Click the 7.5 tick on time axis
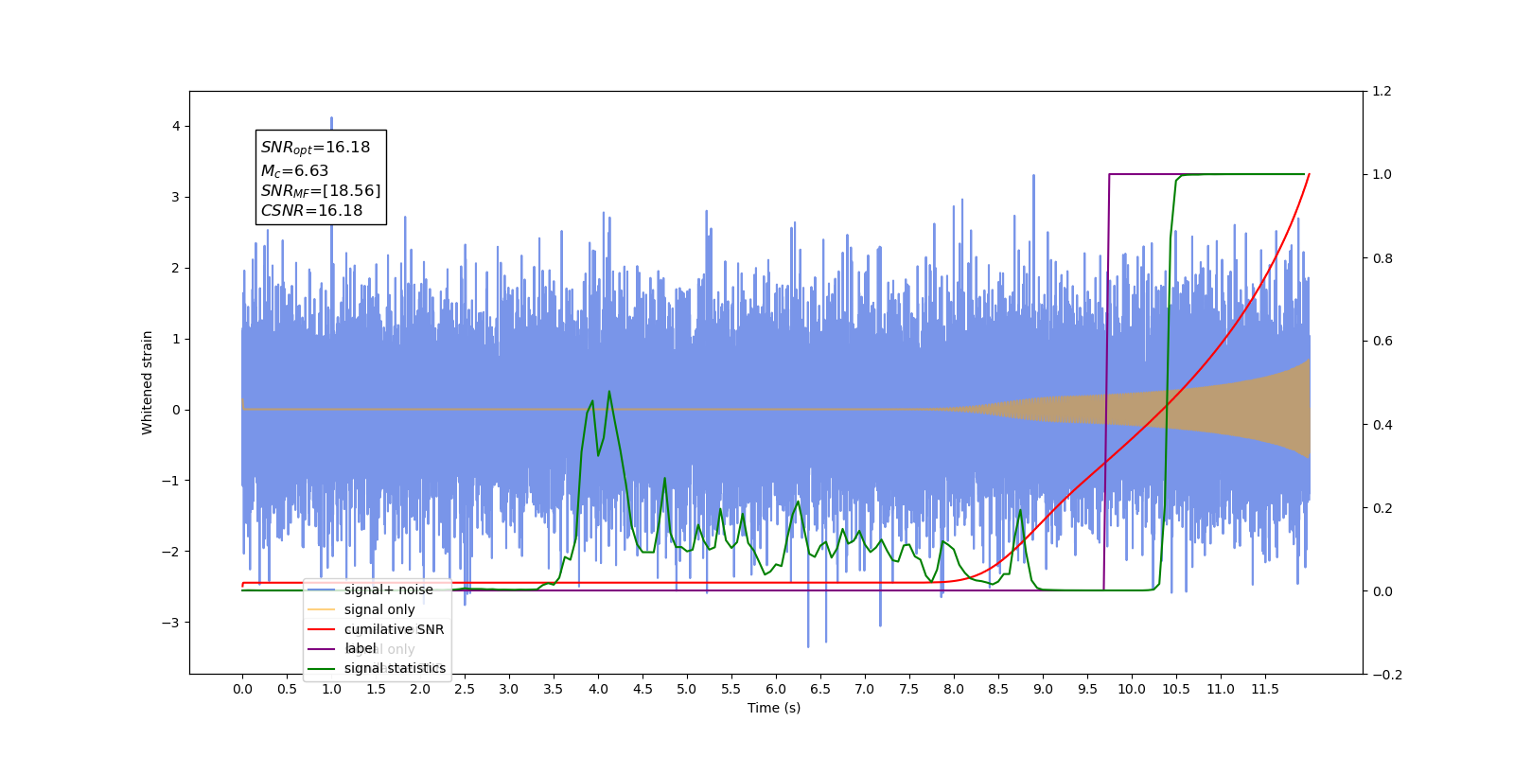1514x757 pixels. coord(909,689)
